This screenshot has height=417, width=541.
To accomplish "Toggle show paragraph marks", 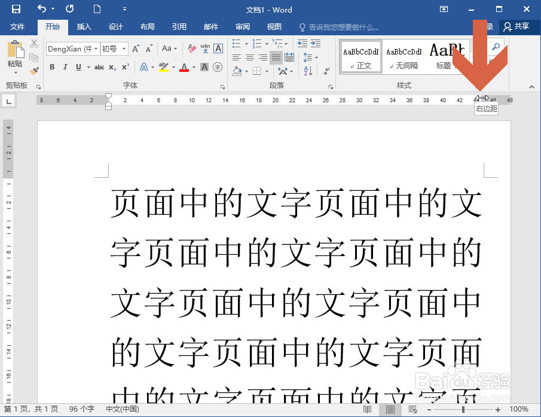I will point(326,71).
